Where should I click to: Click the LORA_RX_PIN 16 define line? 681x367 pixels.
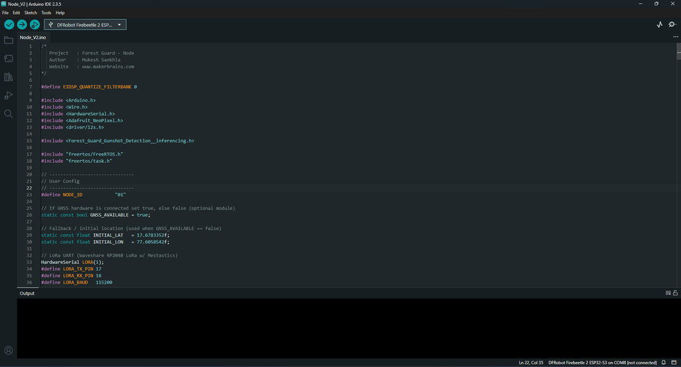[71, 276]
